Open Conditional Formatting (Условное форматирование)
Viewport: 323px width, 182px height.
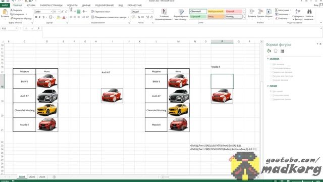point(164,15)
